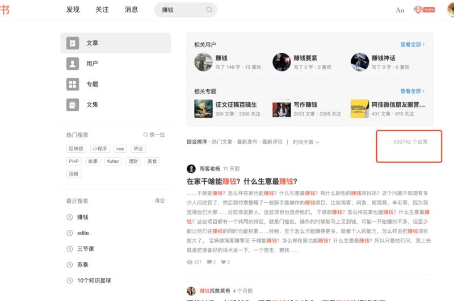
Task: Open 阿佳微信朋友圈营 topic thumbnail
Action: pos(360,108)
